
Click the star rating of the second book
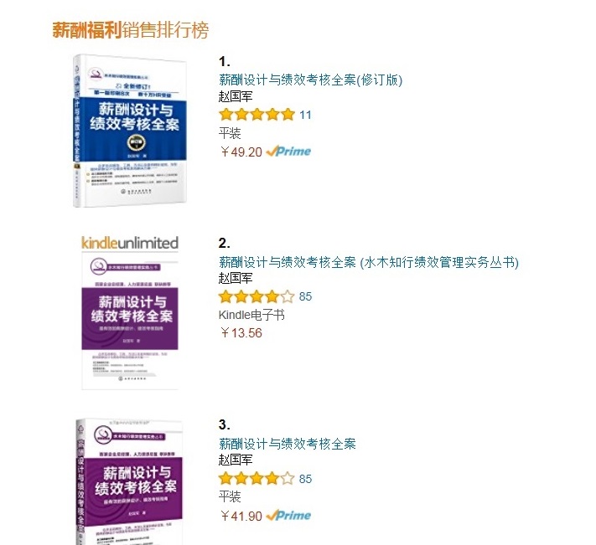point(257,296)
